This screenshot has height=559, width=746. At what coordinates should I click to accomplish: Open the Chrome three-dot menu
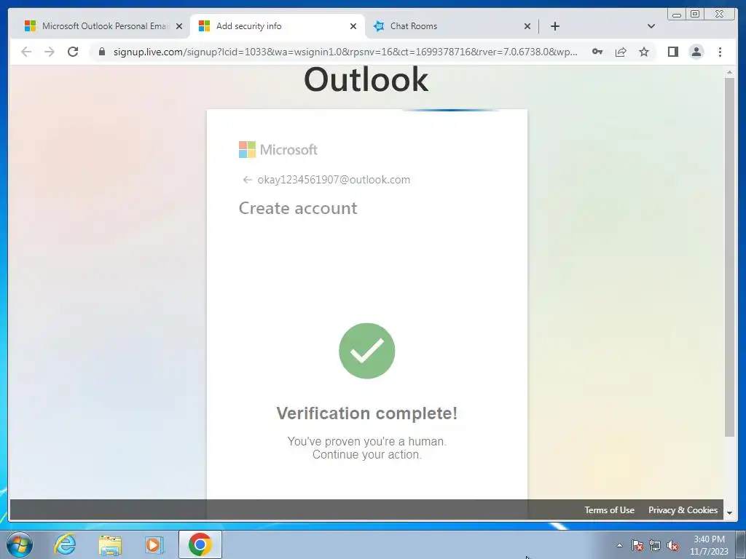pyautogui.click(x=720, y=52)
